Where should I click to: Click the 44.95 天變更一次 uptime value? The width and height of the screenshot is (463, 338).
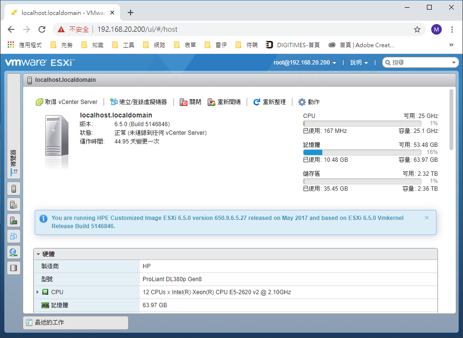pos(137,142)
